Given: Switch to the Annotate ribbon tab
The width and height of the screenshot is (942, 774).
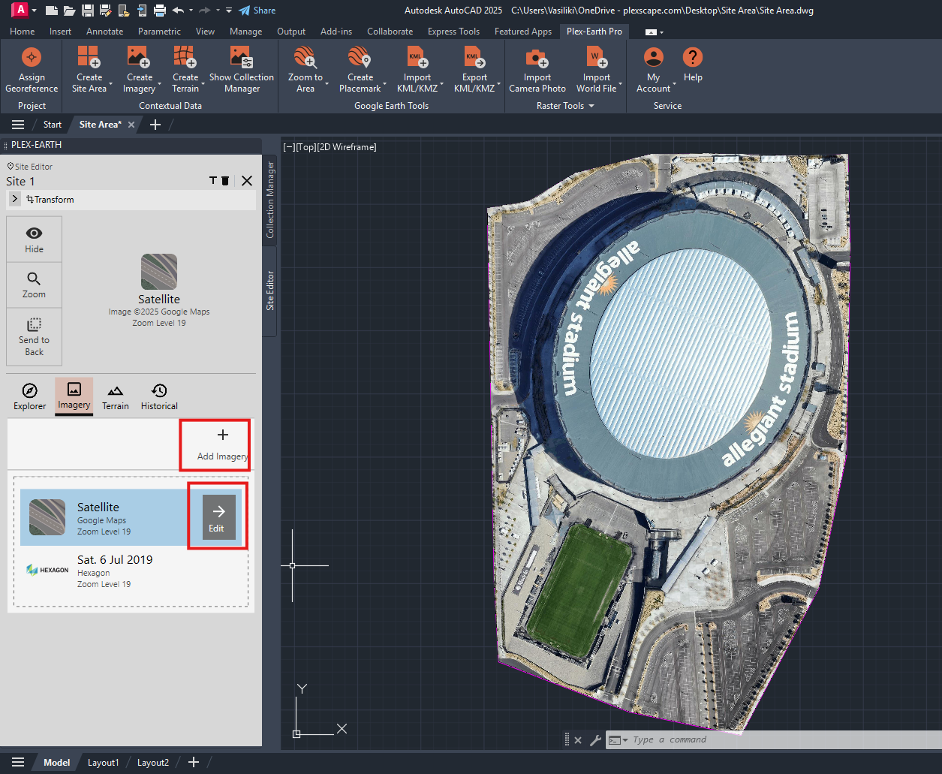Looking at the screenshot, I should [104, 32].
